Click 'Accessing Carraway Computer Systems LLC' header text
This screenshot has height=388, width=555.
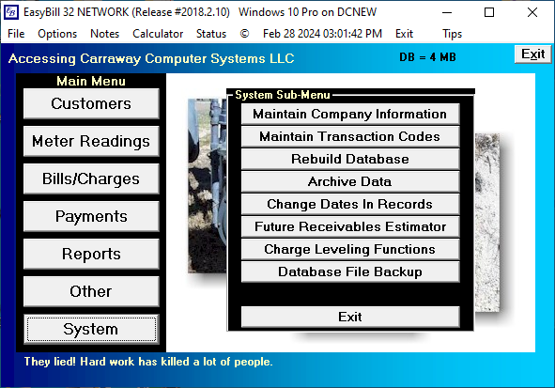pos(151,58)
